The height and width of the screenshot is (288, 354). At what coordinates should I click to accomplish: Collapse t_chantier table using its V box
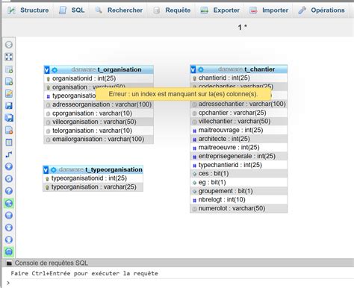pyautogui.click(x=193, y=69)
